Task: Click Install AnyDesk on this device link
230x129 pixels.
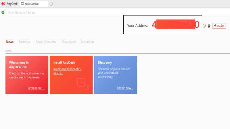Action: [67, 71]
